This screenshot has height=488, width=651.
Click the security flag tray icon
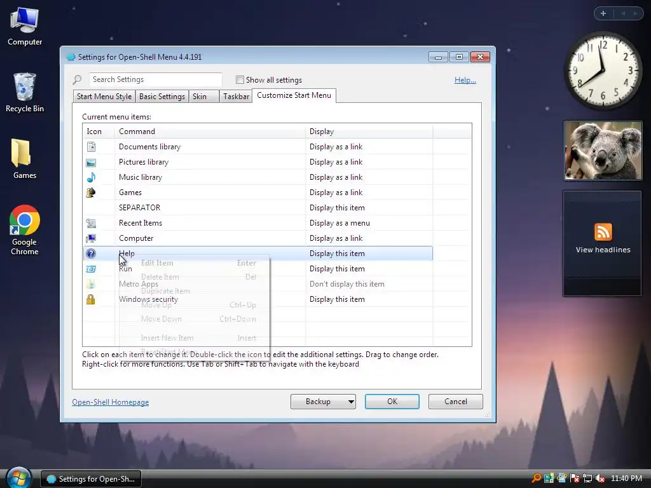pos(575,478)
